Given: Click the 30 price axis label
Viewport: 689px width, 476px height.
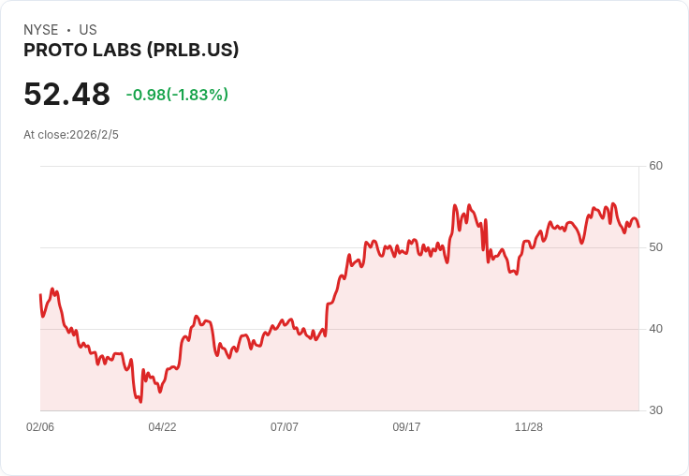Looking at the screenshot, I should pyautogui.click(x=655, y=410).
